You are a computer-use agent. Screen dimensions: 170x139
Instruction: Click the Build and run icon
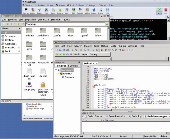pyautogui.click(x=64, y=55)
